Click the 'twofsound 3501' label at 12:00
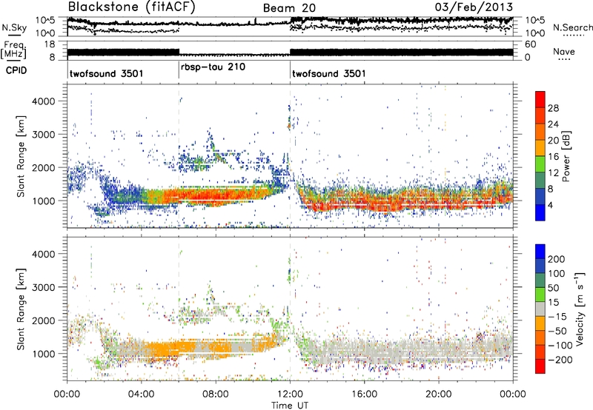Screen dimensions: 593x410 tap(329, 73)
